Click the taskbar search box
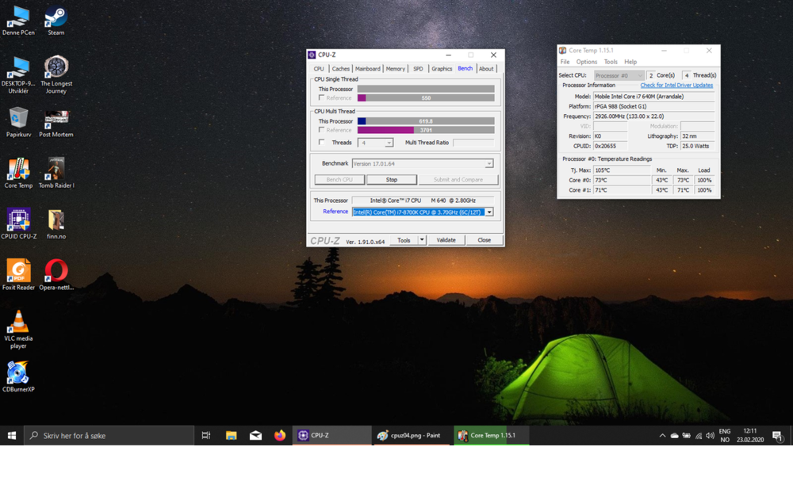793x481 pixels. (x=109, y=435)
